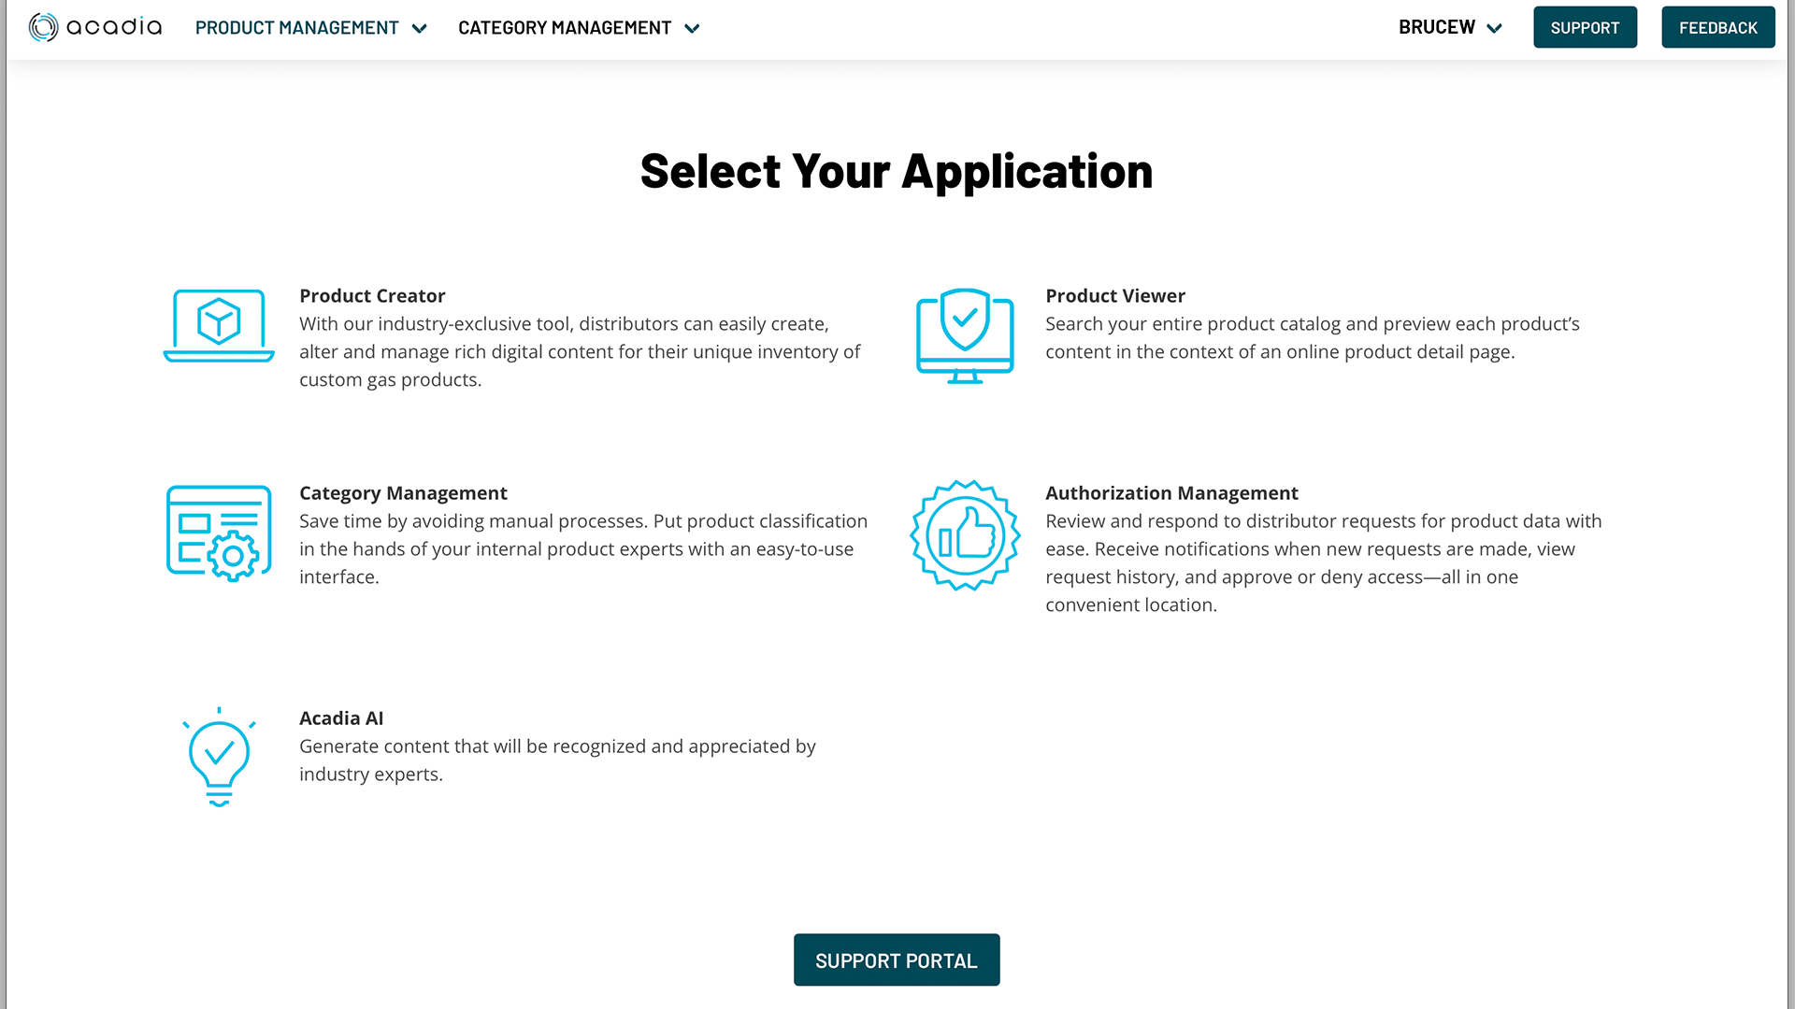Open the Product Management nav menu
1795x1009 pixels.
click(x=310, y=28)
